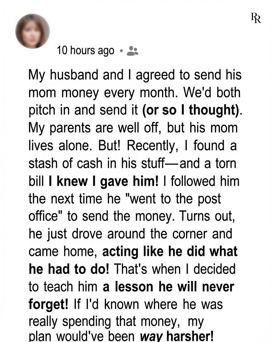Click the bold text 'I knew I gave him!'
The image size is (274, 342).
pyautogui.click(x=104, y=181)
